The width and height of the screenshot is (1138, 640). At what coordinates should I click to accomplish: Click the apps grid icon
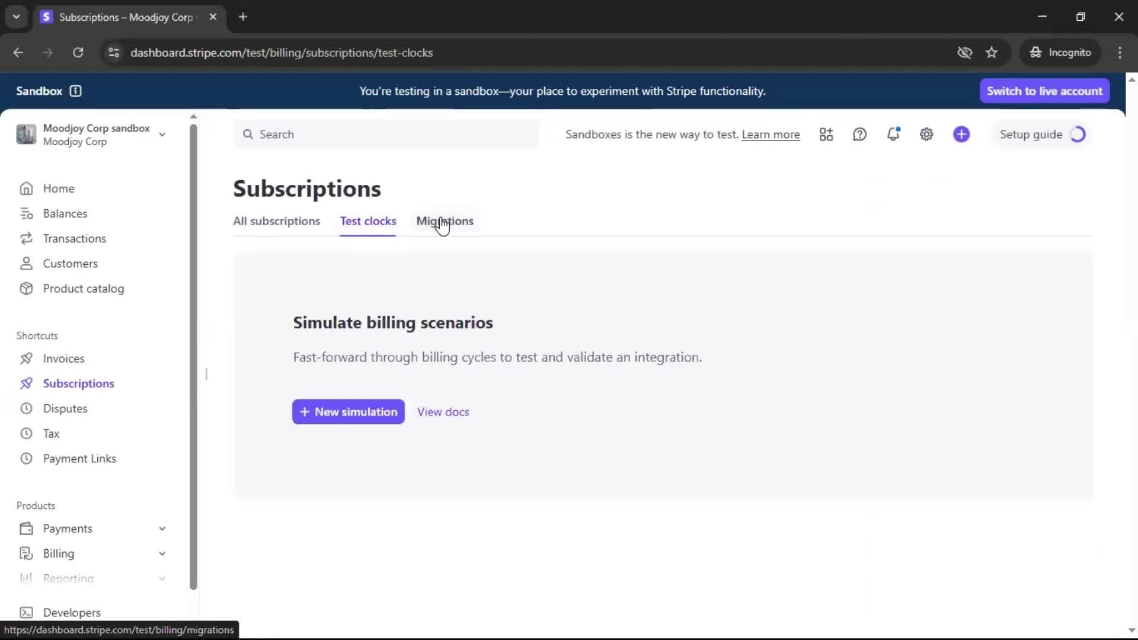click(x=826, y=135)
